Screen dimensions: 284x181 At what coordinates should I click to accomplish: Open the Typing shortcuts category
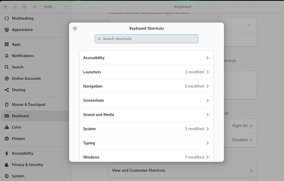[x=146, y=143]
